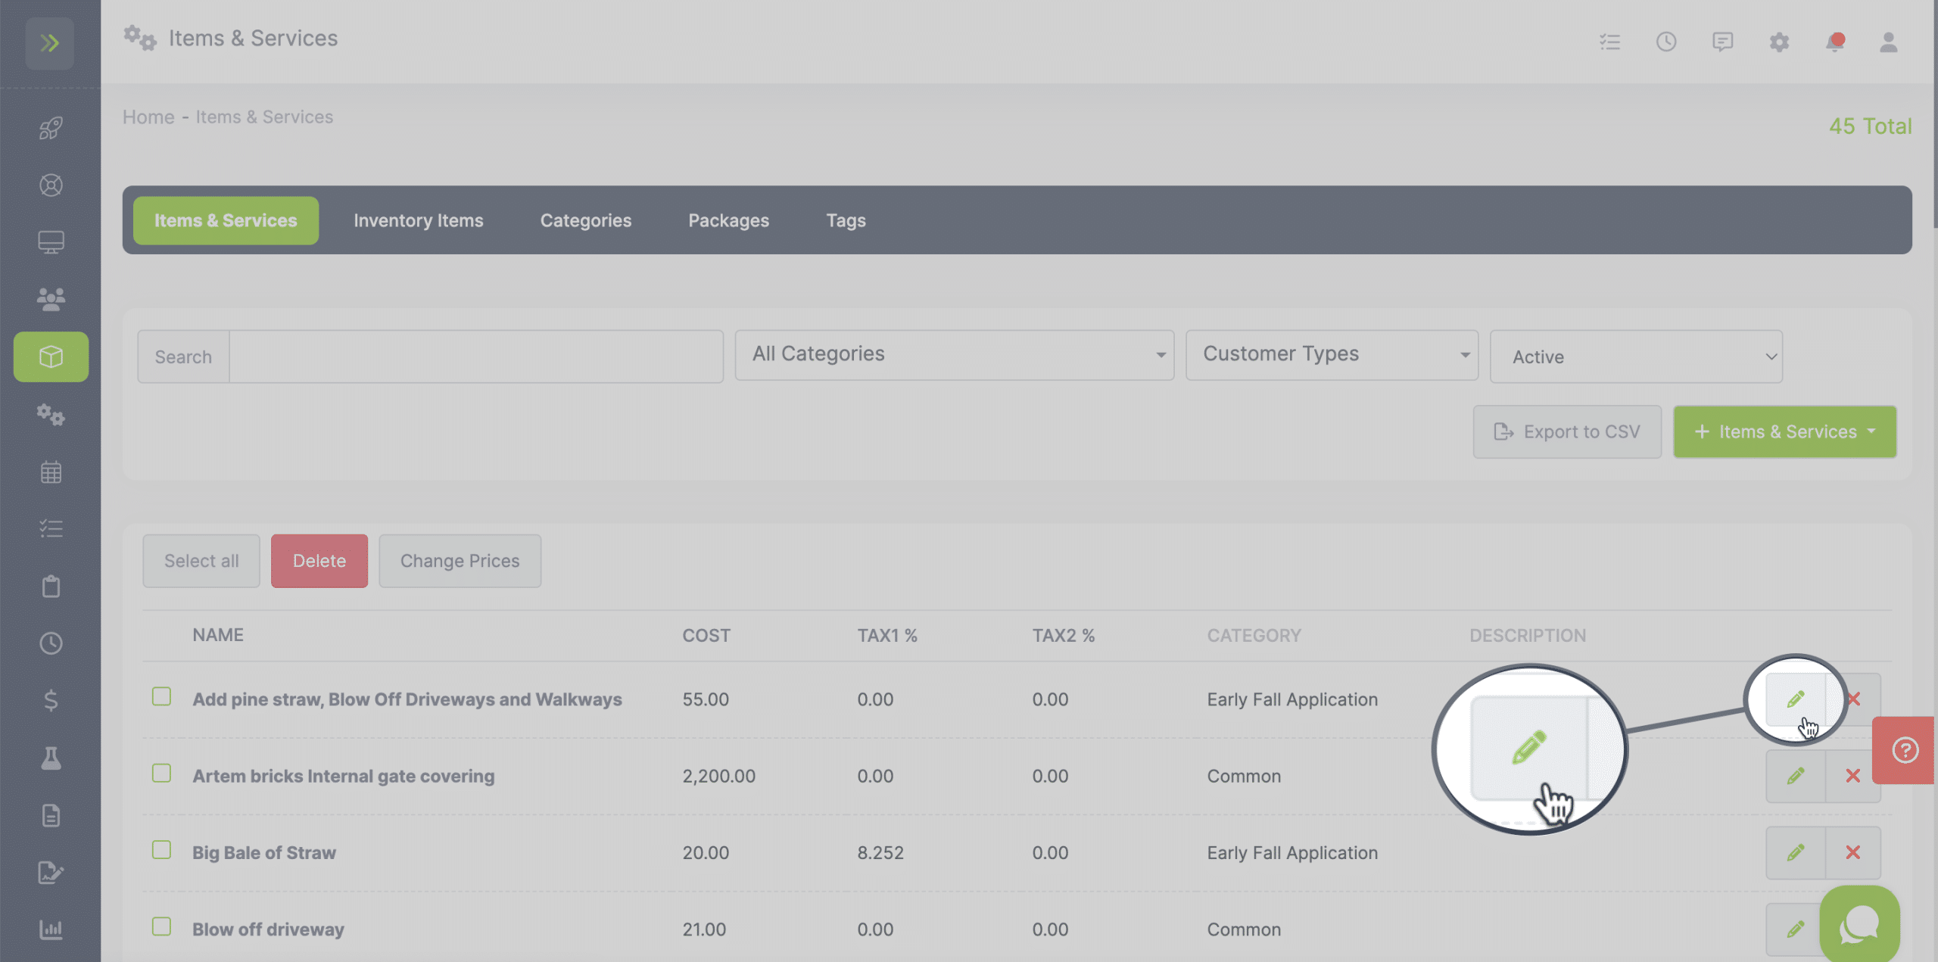Image resolution: width=1938 pixels, height=962 pixels.
Task: Edit the Blow off driveway item
Action: pos(1794,929)
